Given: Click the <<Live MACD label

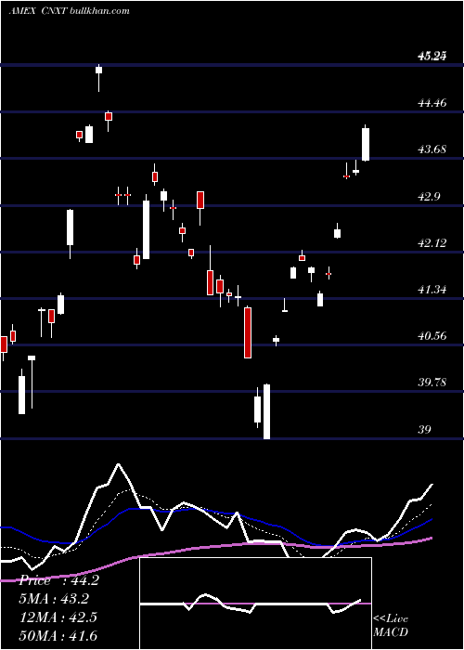Looking at the screenshot, I should click(x=391, y=625).
